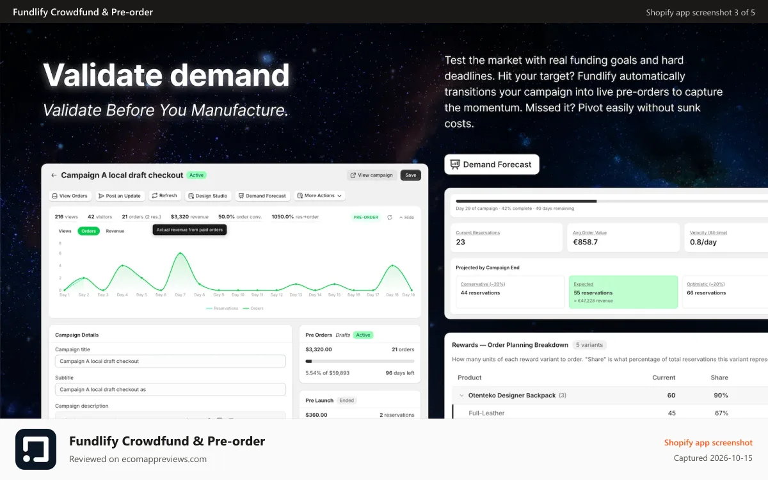Viewport: 768px width, 480px height.
Task: Click the Pre Orders funding progress bar
Action: pos(360,361)
